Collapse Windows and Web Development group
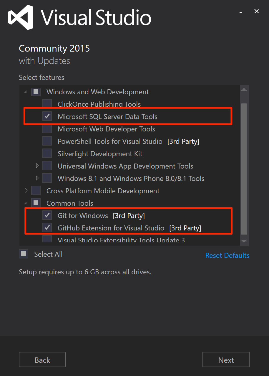The height and width of the screenshot is (376, 269). (26, 92)
